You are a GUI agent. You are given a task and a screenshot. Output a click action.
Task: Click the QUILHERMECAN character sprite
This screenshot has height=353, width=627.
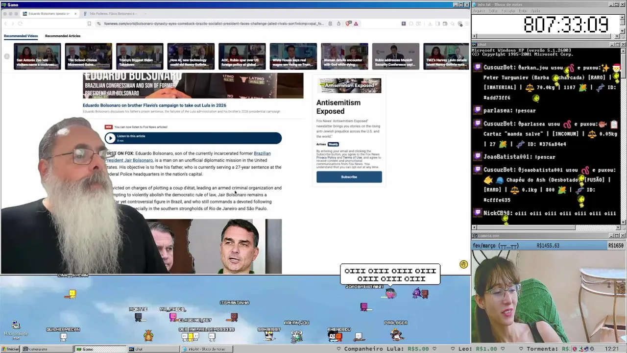[63, 336]
